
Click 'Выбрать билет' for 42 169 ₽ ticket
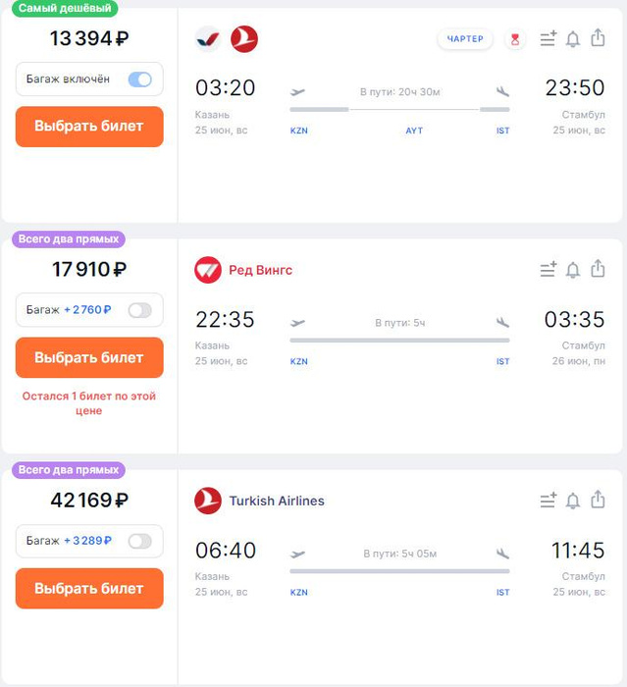(89, 589)
